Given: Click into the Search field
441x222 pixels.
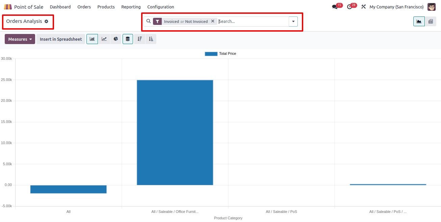Looking at the screenshot, I should click(253, 21).
